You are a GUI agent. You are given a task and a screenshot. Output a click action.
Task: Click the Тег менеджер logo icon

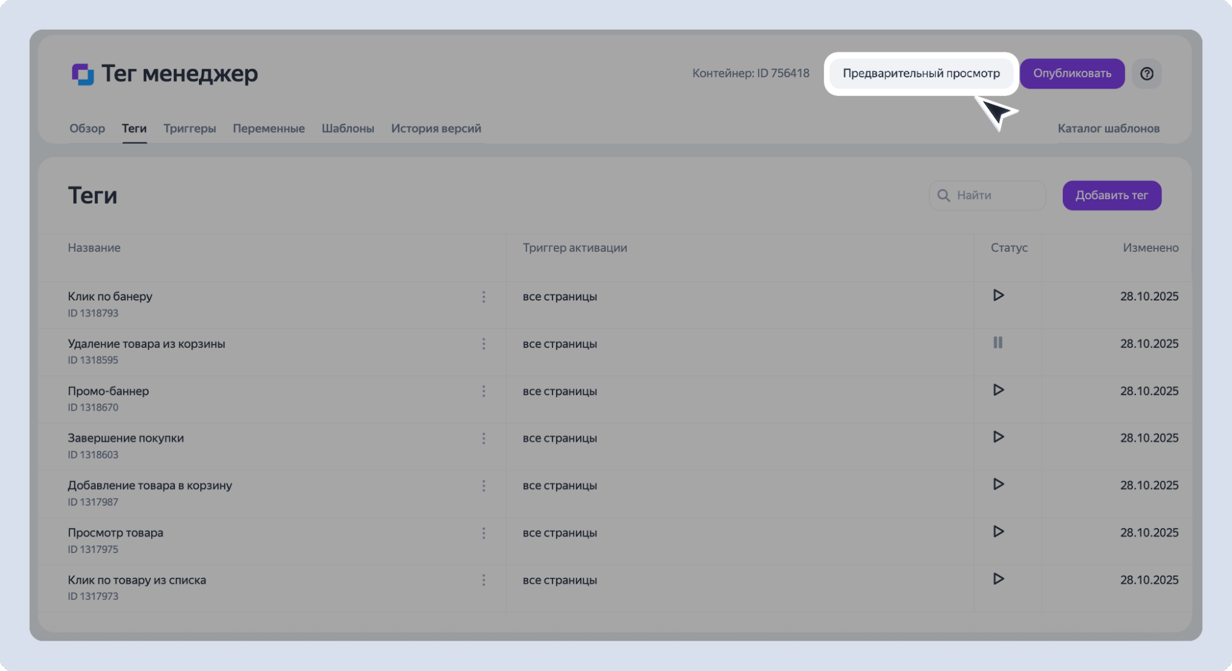82,74
